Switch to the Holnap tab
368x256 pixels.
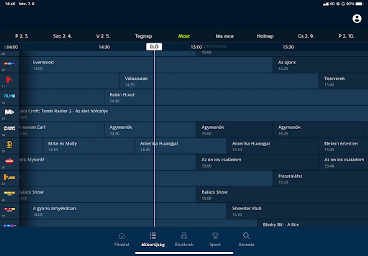coord(265,36)
